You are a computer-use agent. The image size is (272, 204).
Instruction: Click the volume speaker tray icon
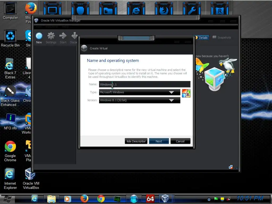click(x=229, y=199)
